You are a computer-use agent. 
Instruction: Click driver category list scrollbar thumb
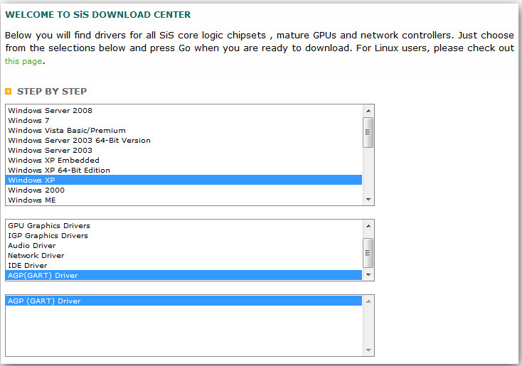(x=368, y=253)
